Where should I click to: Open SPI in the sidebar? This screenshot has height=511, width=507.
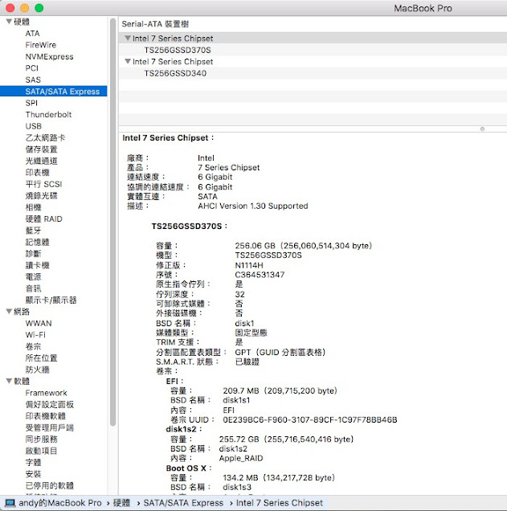coord(31,103)
